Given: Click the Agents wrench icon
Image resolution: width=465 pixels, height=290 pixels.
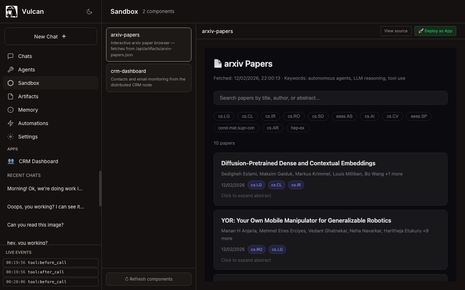Looking at the screenshot, I should click(x=11, y=70).
